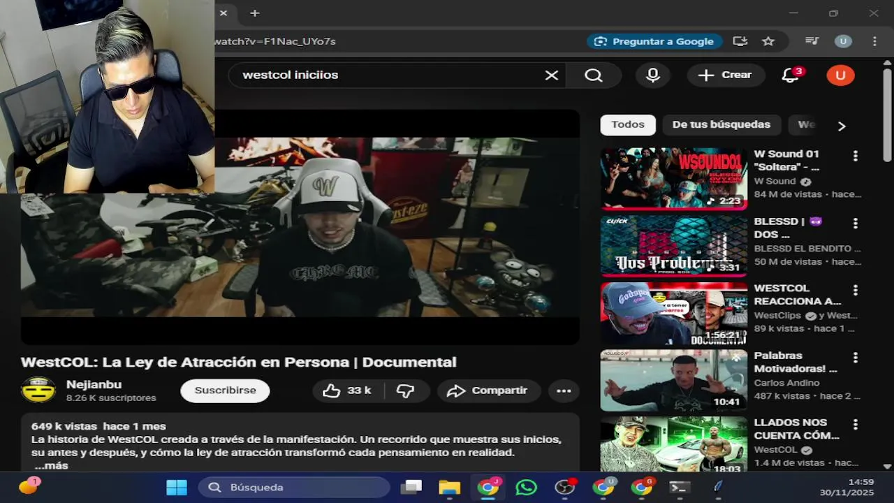Image resolution: width=894 pixels, height=503 pixels.
Task: Open OBS Studio from the taskbar
Action: (x=564, y=487)
